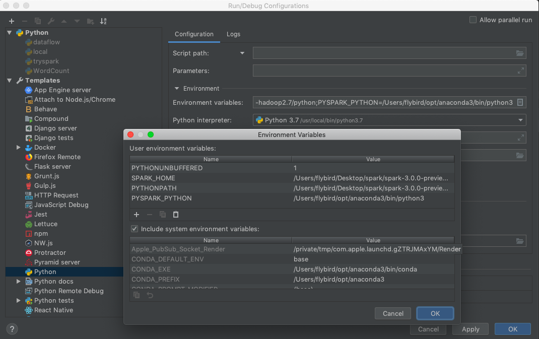Select the dataflow Python configuration

[x=43, y=42]
